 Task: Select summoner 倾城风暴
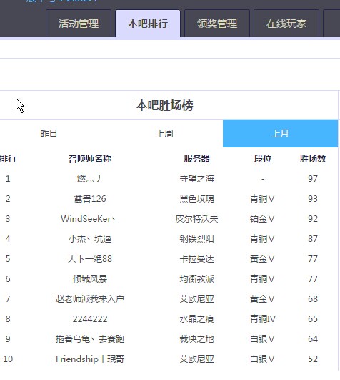click(x=90, y=279)
